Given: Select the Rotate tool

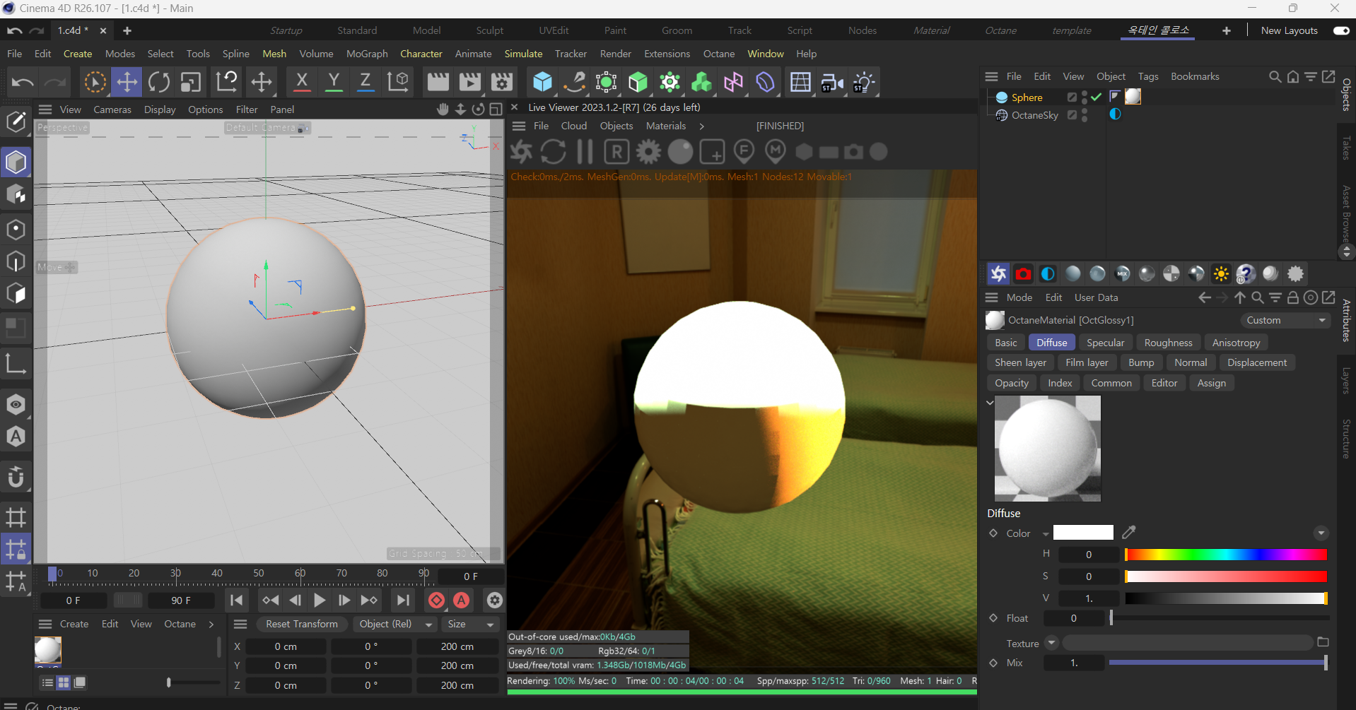Looking at the screenshot, I should coord(158,82).
